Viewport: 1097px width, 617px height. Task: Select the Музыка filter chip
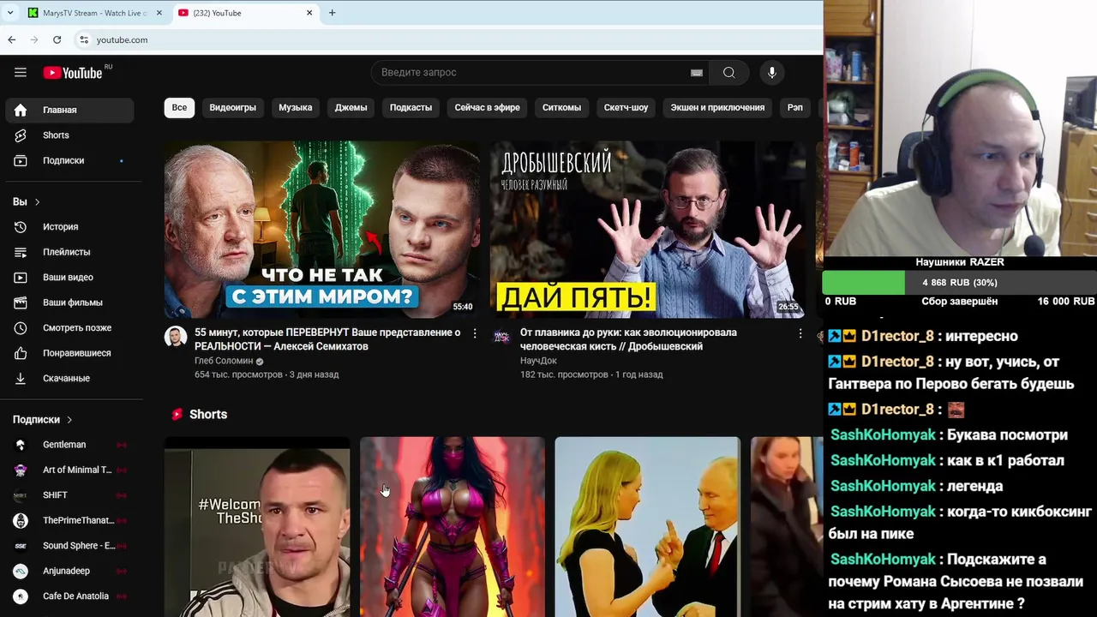296,108
